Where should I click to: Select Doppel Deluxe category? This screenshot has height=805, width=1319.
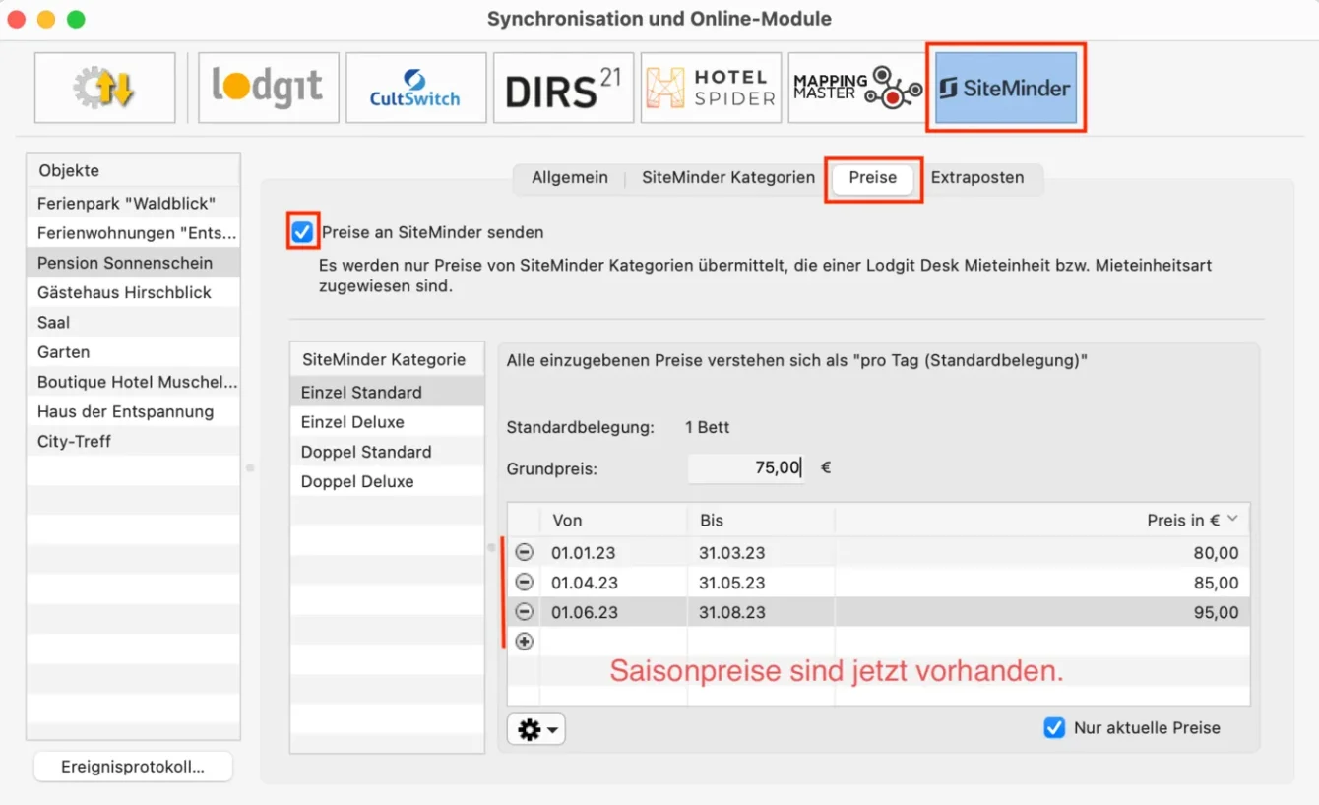tap(387, 481)
